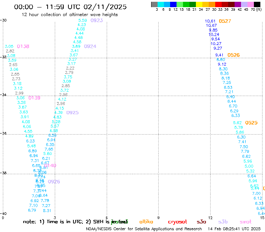Click the pass time label '0926'

[54, 182]
